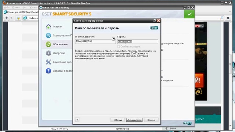Click the Имя пользователя input field
Viewport: 235px width, 132px height.
point(95,41)
